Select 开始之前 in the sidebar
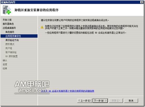145x107 pixels. click(7, 20)
